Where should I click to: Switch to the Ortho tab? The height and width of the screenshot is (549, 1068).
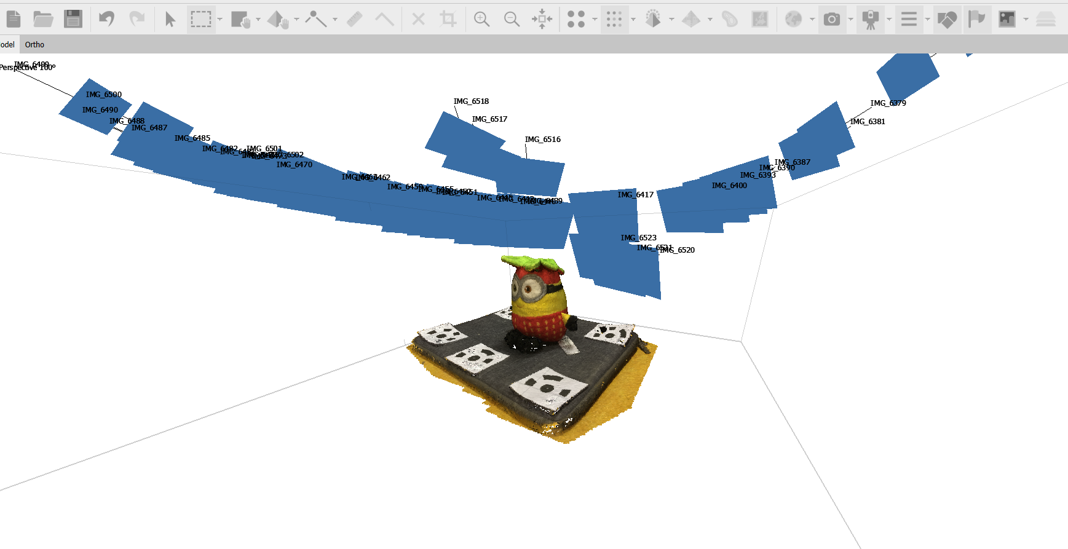(x=34, y=44)
